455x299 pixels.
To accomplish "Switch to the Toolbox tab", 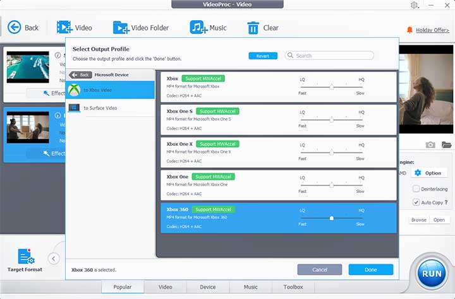I will tap(293, 287).
